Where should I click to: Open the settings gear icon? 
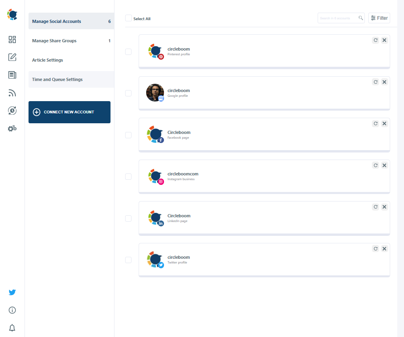click(x=12, y=128)
